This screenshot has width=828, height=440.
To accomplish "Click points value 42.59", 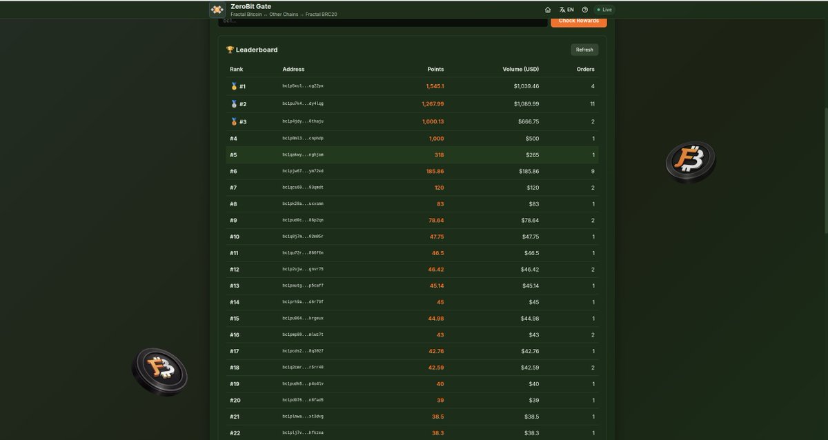I will 436,368.
